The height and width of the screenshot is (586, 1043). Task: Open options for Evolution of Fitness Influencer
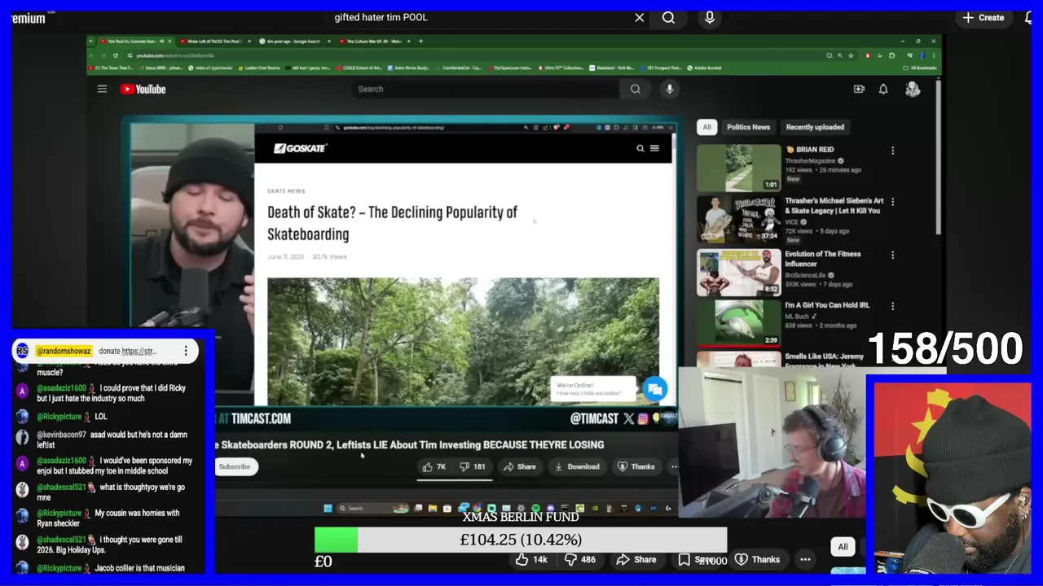point(892,255)
